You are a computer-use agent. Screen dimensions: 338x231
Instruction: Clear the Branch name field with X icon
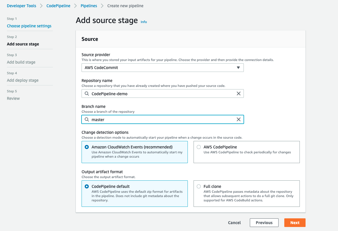point(238,119)
